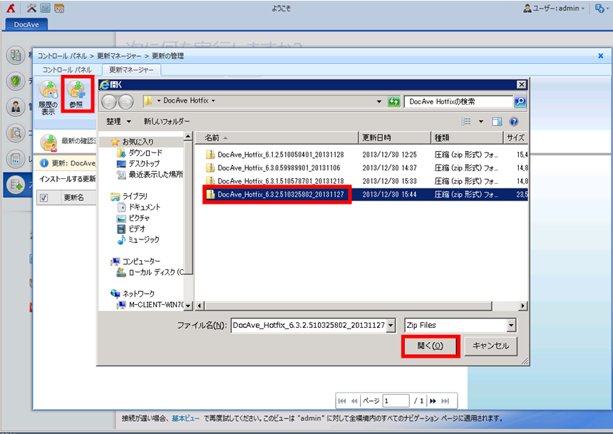
Task: Click the forward navigation arrow in the file dialog
Action: pyautogui.click(x=125, y=102)
